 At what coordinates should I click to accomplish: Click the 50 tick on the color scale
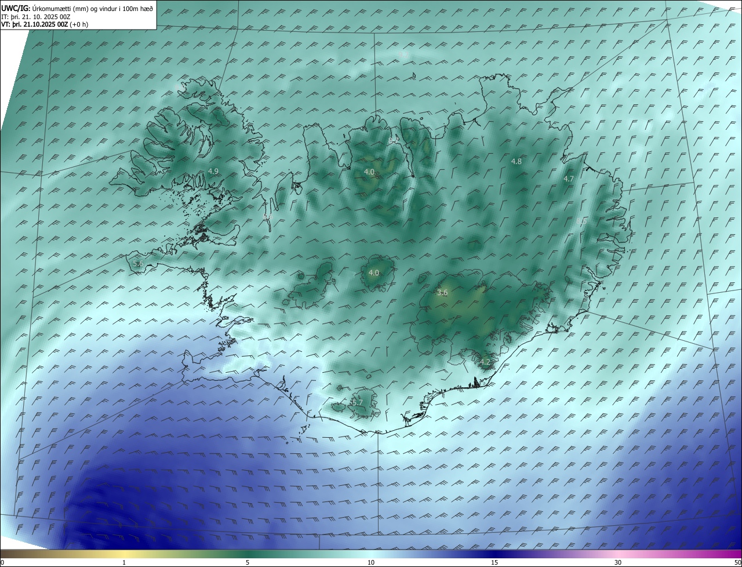point(737,562)
